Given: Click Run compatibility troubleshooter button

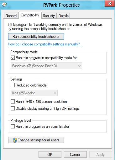Looking at the screenshot, I should (36, 37).
